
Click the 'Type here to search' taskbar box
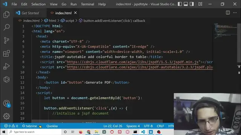(x=35, y=132)
